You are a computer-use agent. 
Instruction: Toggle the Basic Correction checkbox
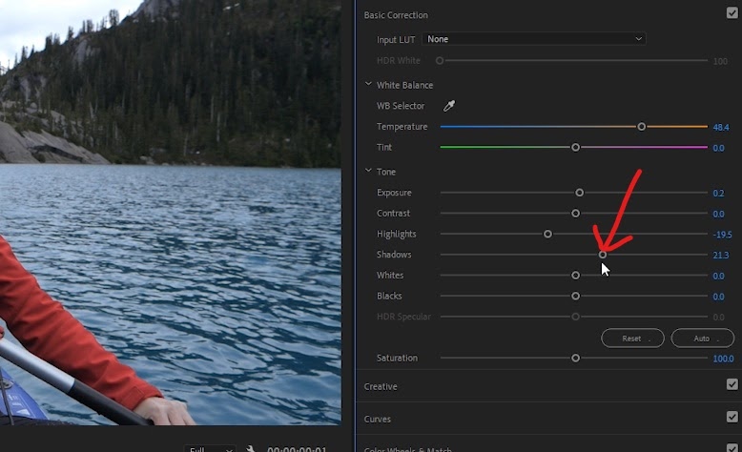732,12
